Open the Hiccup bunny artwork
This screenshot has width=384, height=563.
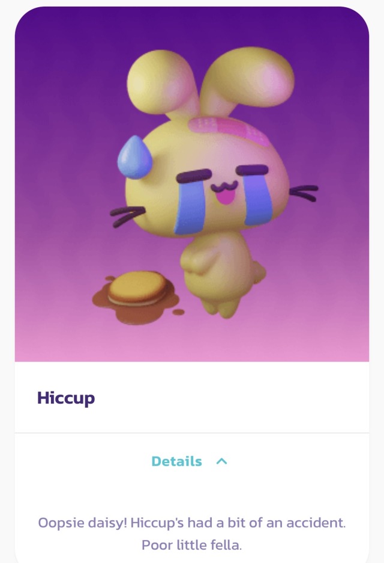pyautogui.click(x=192, y=184)
